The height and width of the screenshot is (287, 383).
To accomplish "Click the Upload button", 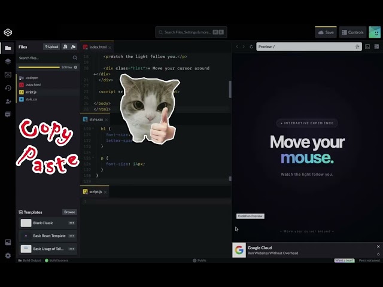I will [51, 47].
